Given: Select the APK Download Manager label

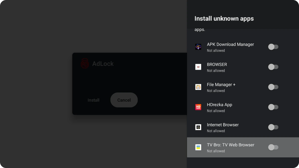Looking at the screenshot, I should (x=230, y=44).
